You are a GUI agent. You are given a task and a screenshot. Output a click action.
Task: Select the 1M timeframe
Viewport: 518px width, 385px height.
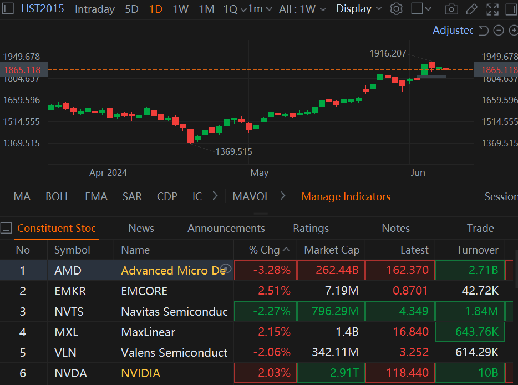(x=206, y=9)
